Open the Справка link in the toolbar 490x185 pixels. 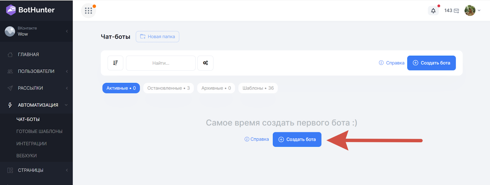pos(392,63)
